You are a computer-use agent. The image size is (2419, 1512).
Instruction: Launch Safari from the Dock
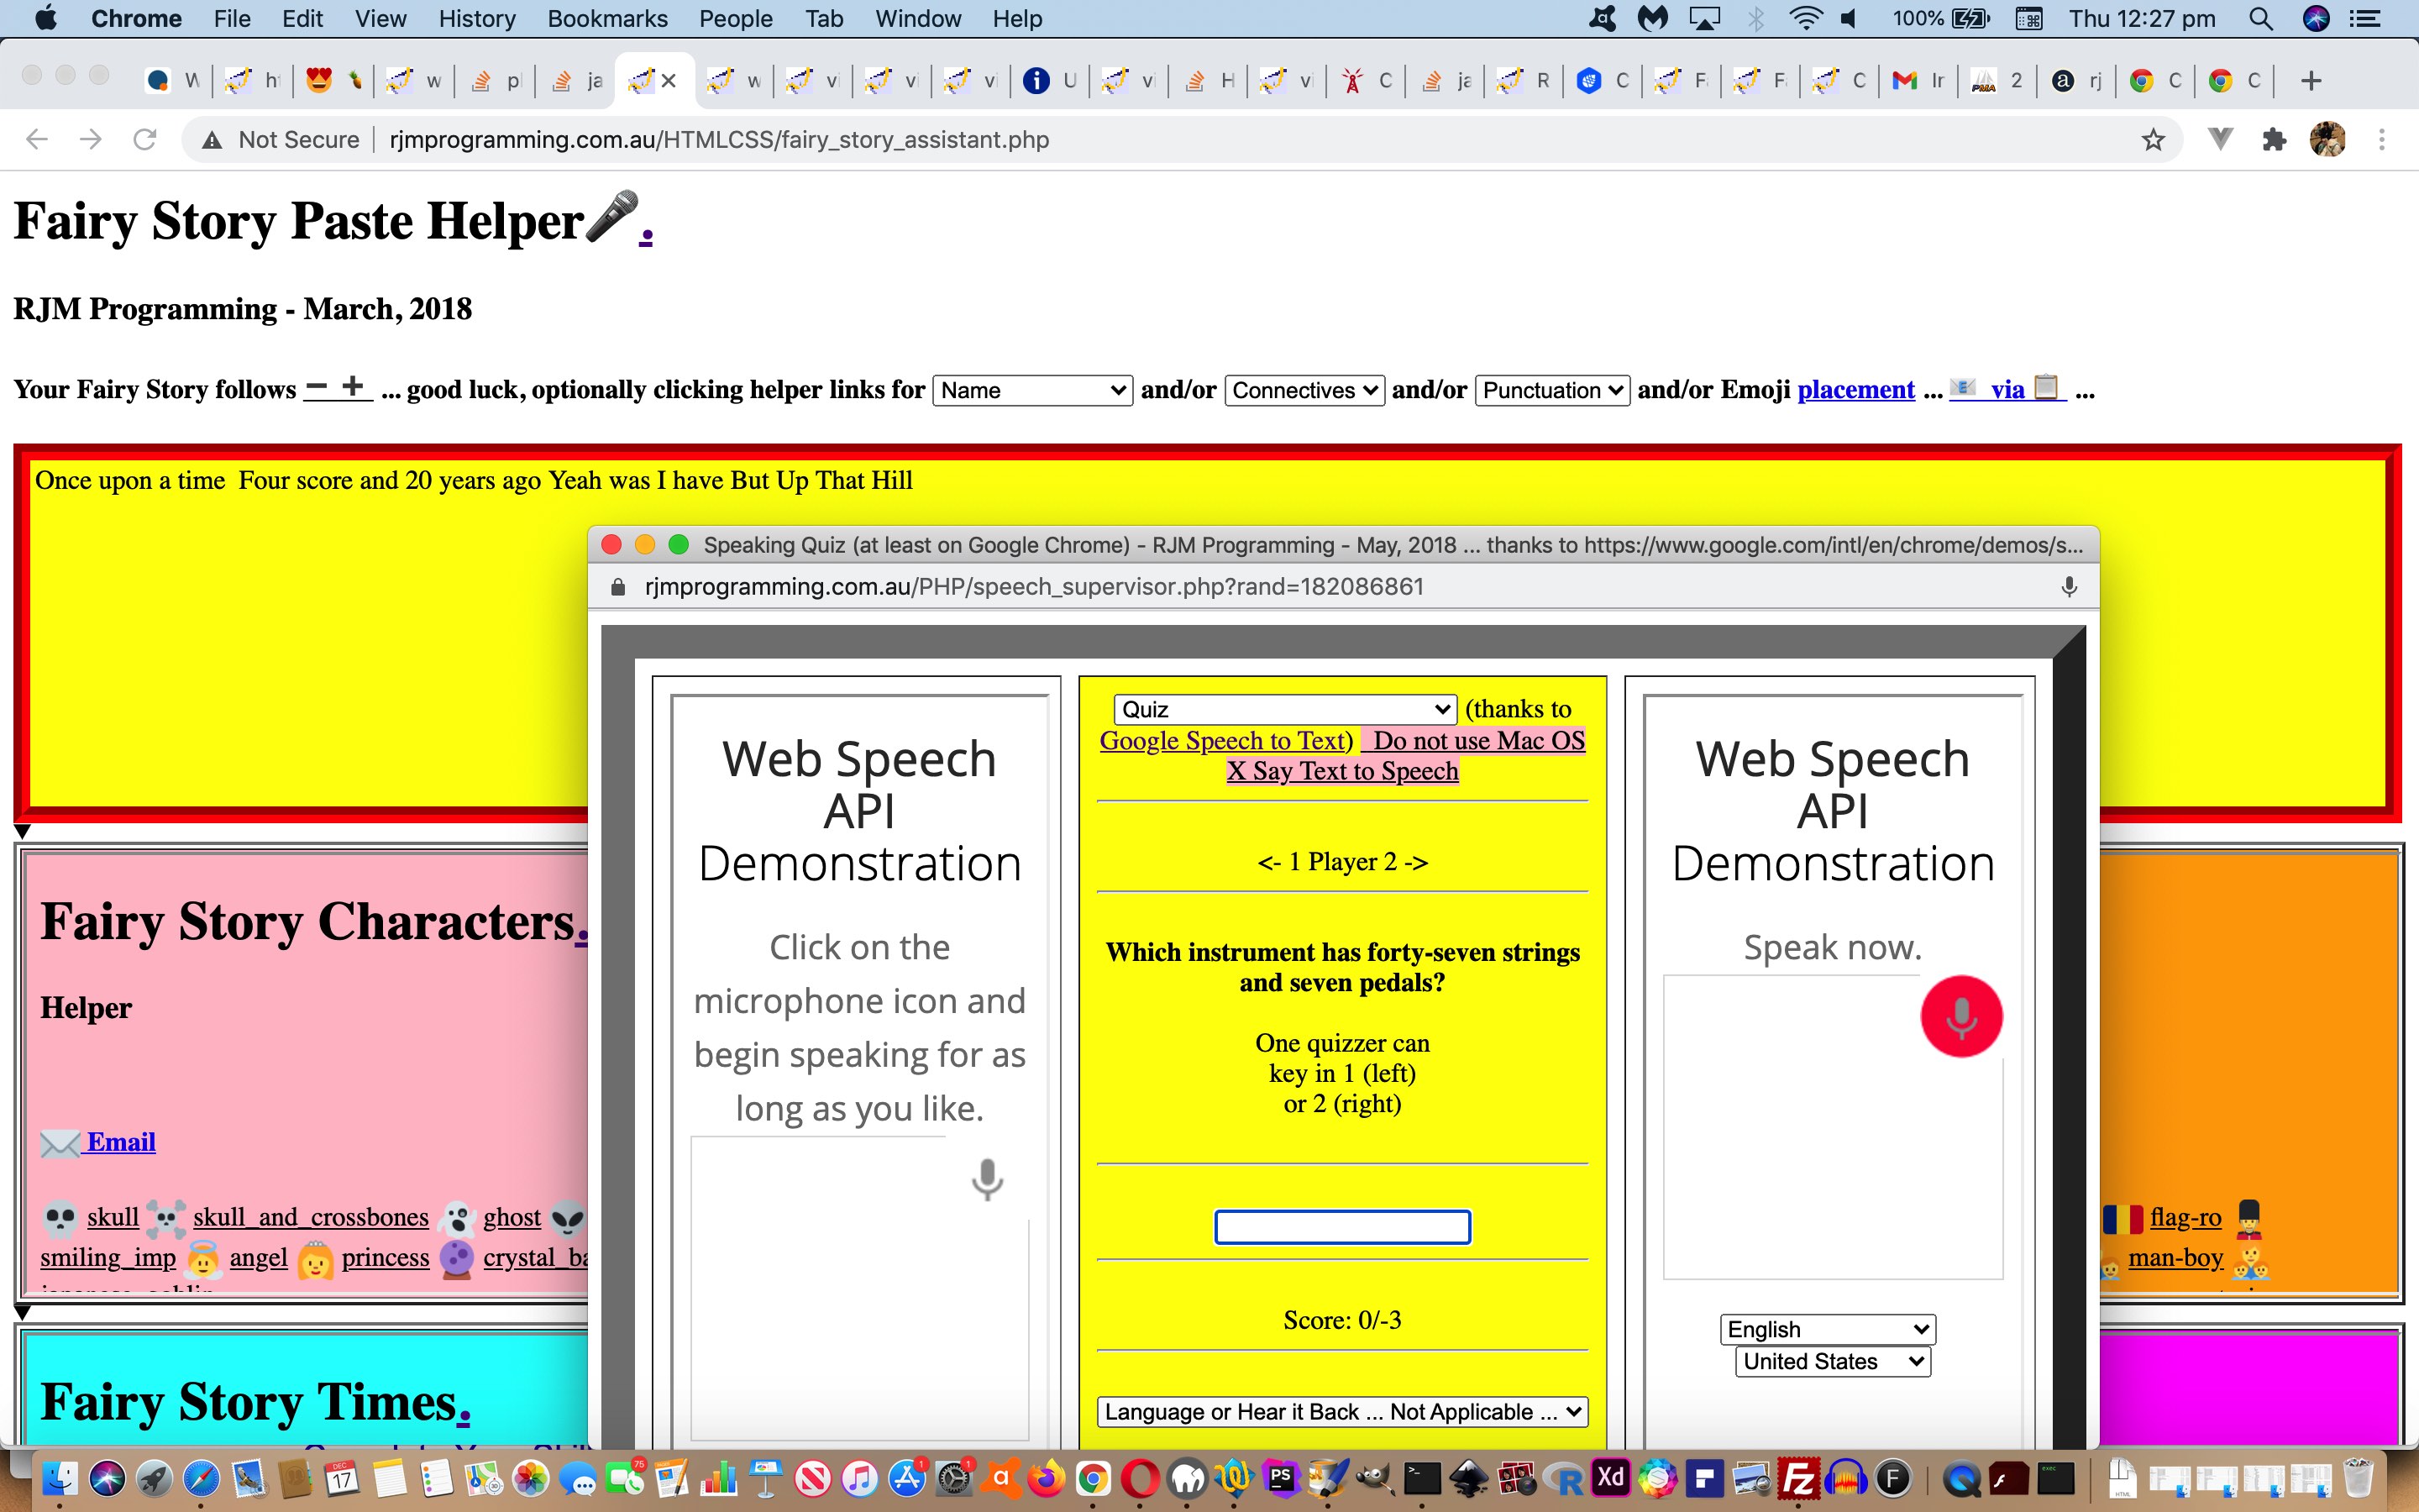coord(201,1479)
